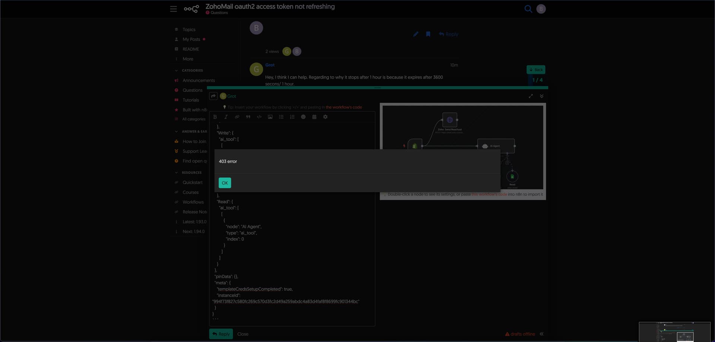Open All categories in sidebar
This screenshot has height=342, width=715.
[194, 119]
